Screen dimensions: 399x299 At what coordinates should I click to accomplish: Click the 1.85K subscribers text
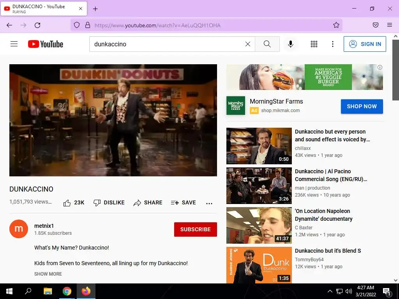pos(53,233)
